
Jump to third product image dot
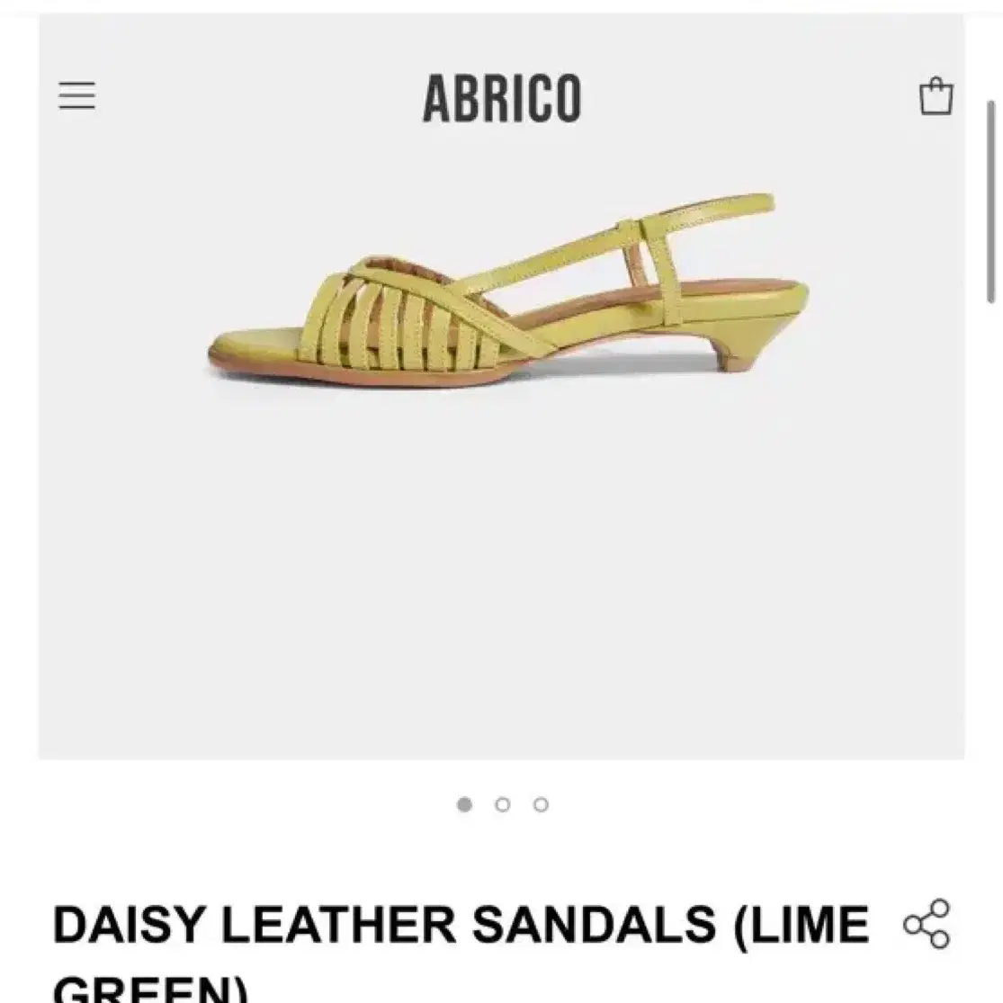click(542, 804)
